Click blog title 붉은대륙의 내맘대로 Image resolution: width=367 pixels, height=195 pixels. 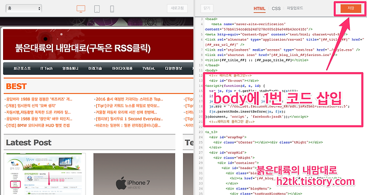point(83,48)
